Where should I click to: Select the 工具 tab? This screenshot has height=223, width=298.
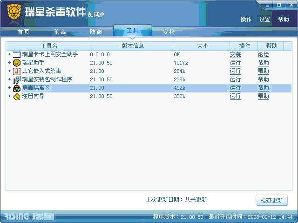[x=132, y=30]
